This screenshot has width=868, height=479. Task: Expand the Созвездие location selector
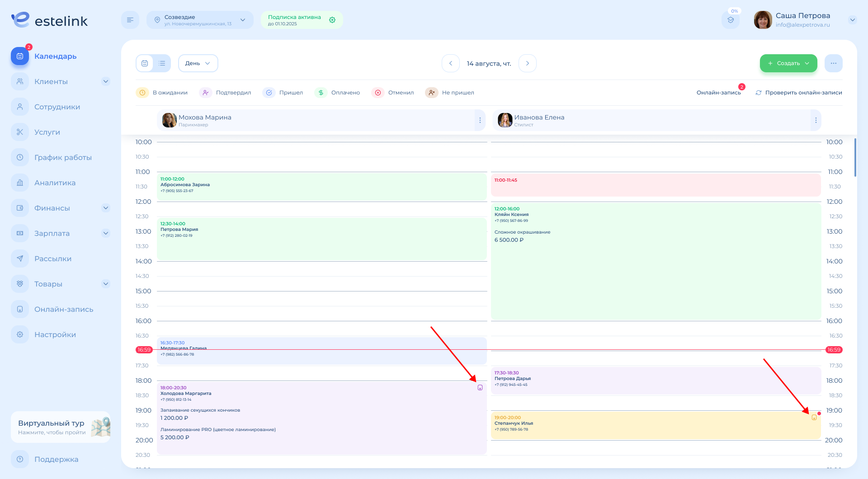point(200,20)
